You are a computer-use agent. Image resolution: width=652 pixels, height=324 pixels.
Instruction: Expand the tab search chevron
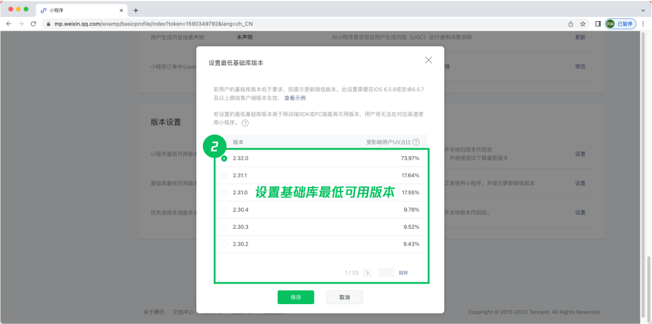644,10
